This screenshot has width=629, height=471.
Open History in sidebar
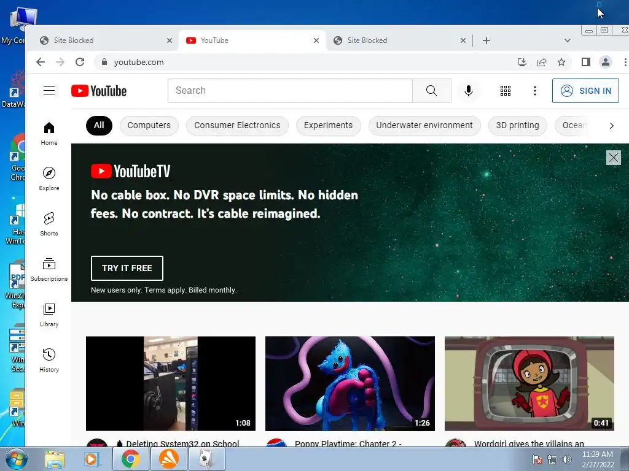coord(49,361)
